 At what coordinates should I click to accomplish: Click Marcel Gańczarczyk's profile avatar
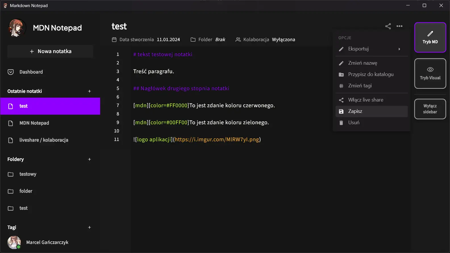point(14,243)
